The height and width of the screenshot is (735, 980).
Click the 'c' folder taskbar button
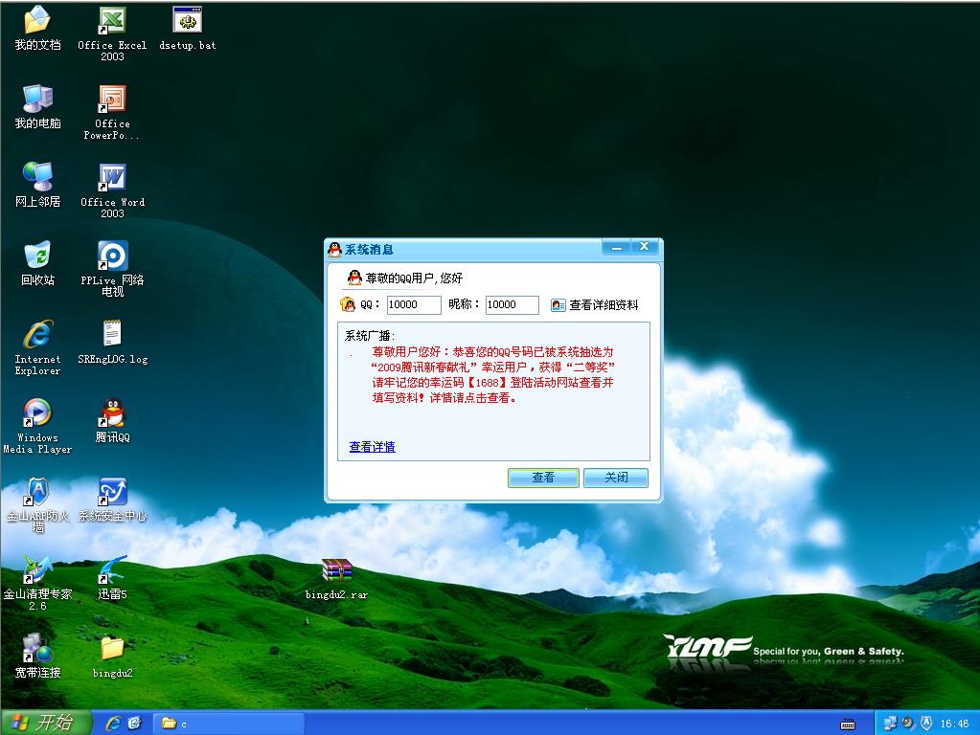[x=229, y=724]
